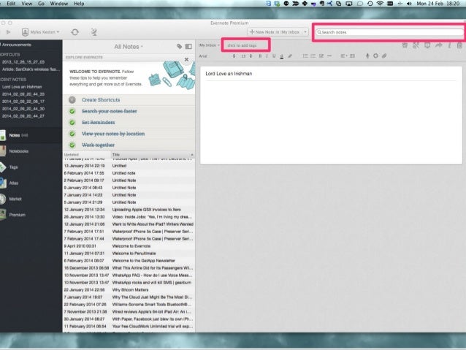466x350 pixels.
Task: Open Atlas in the sidebar
Action: pos(31,183)
